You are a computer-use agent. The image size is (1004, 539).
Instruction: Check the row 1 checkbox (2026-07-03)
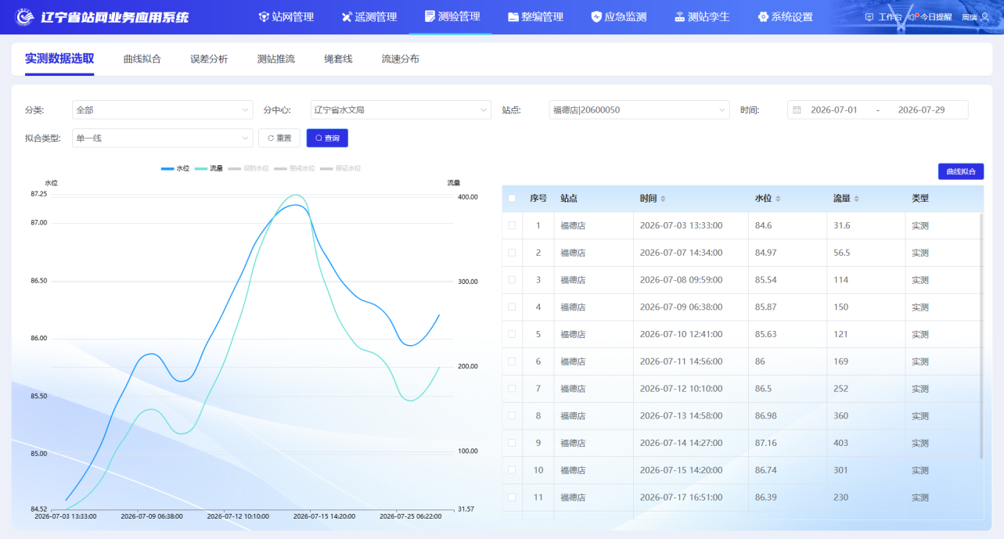(512, 225)
